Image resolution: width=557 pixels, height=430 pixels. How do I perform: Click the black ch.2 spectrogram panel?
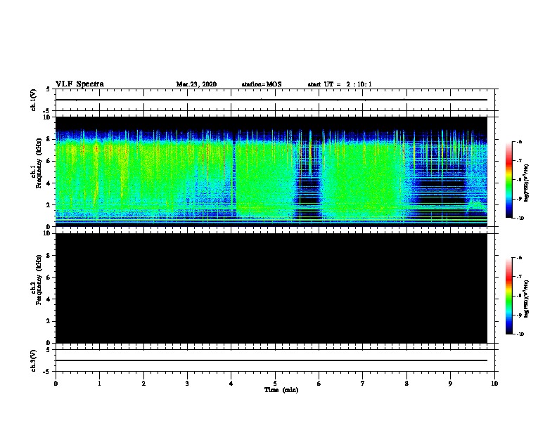271,288
